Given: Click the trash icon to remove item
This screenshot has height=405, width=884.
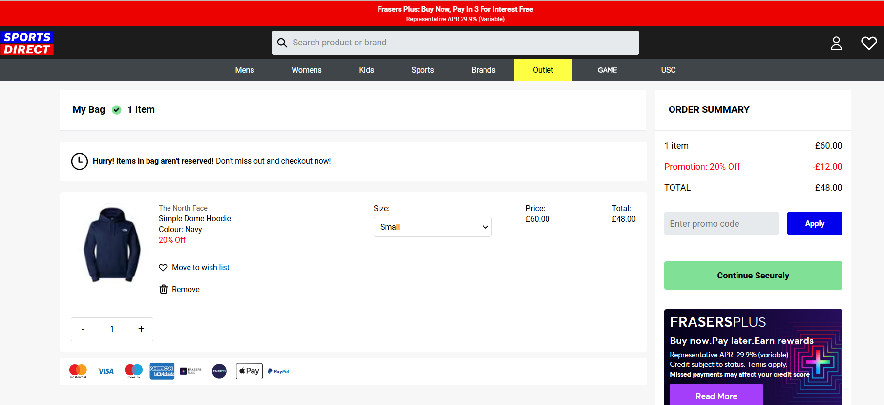Looking at the screenshot, I should tap(164, 289).
